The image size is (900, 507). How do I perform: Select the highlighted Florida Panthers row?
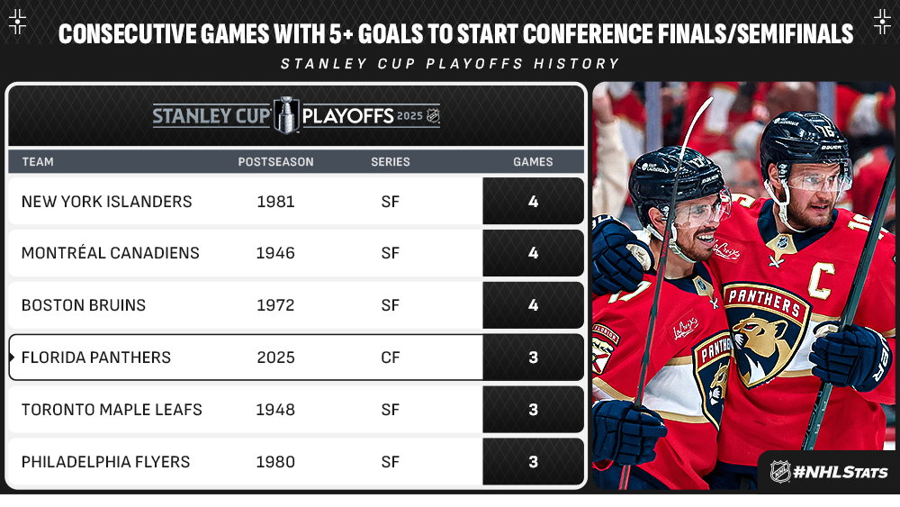point(296,358)
